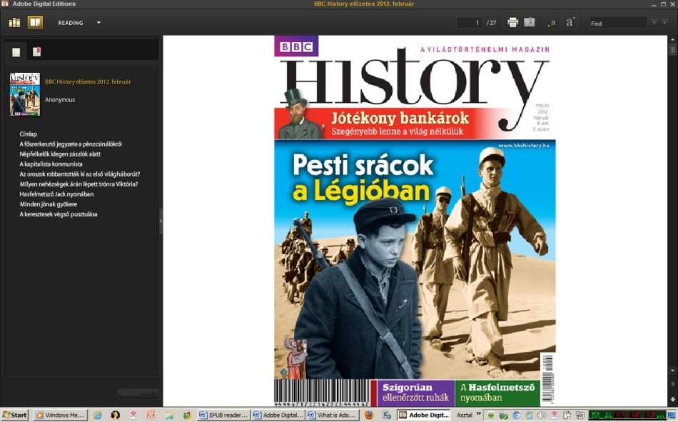The image size is (678, 422).
Task: Switch to the Library view icon
Action: tap(14, 23)
